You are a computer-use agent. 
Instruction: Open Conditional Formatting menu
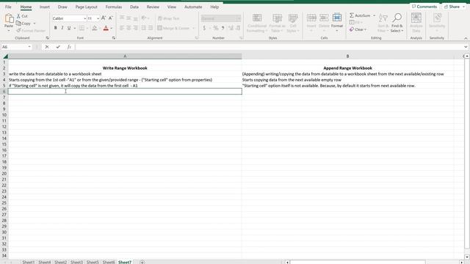[x=257, y=23]
